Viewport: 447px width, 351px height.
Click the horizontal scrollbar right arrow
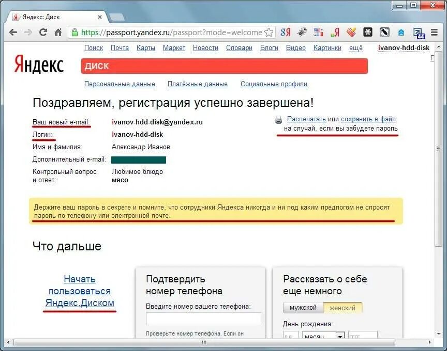[x=429, y=342]
